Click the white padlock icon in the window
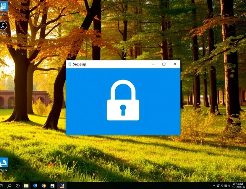Viewport: 246px width, 189px height. coord(123,100)
